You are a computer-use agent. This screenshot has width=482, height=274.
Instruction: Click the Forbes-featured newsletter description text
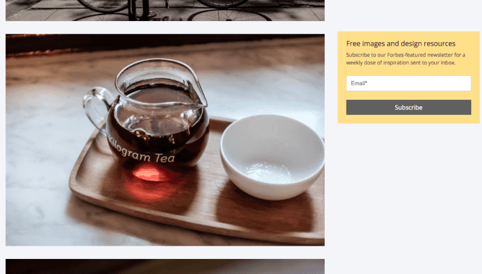(405, 58)
